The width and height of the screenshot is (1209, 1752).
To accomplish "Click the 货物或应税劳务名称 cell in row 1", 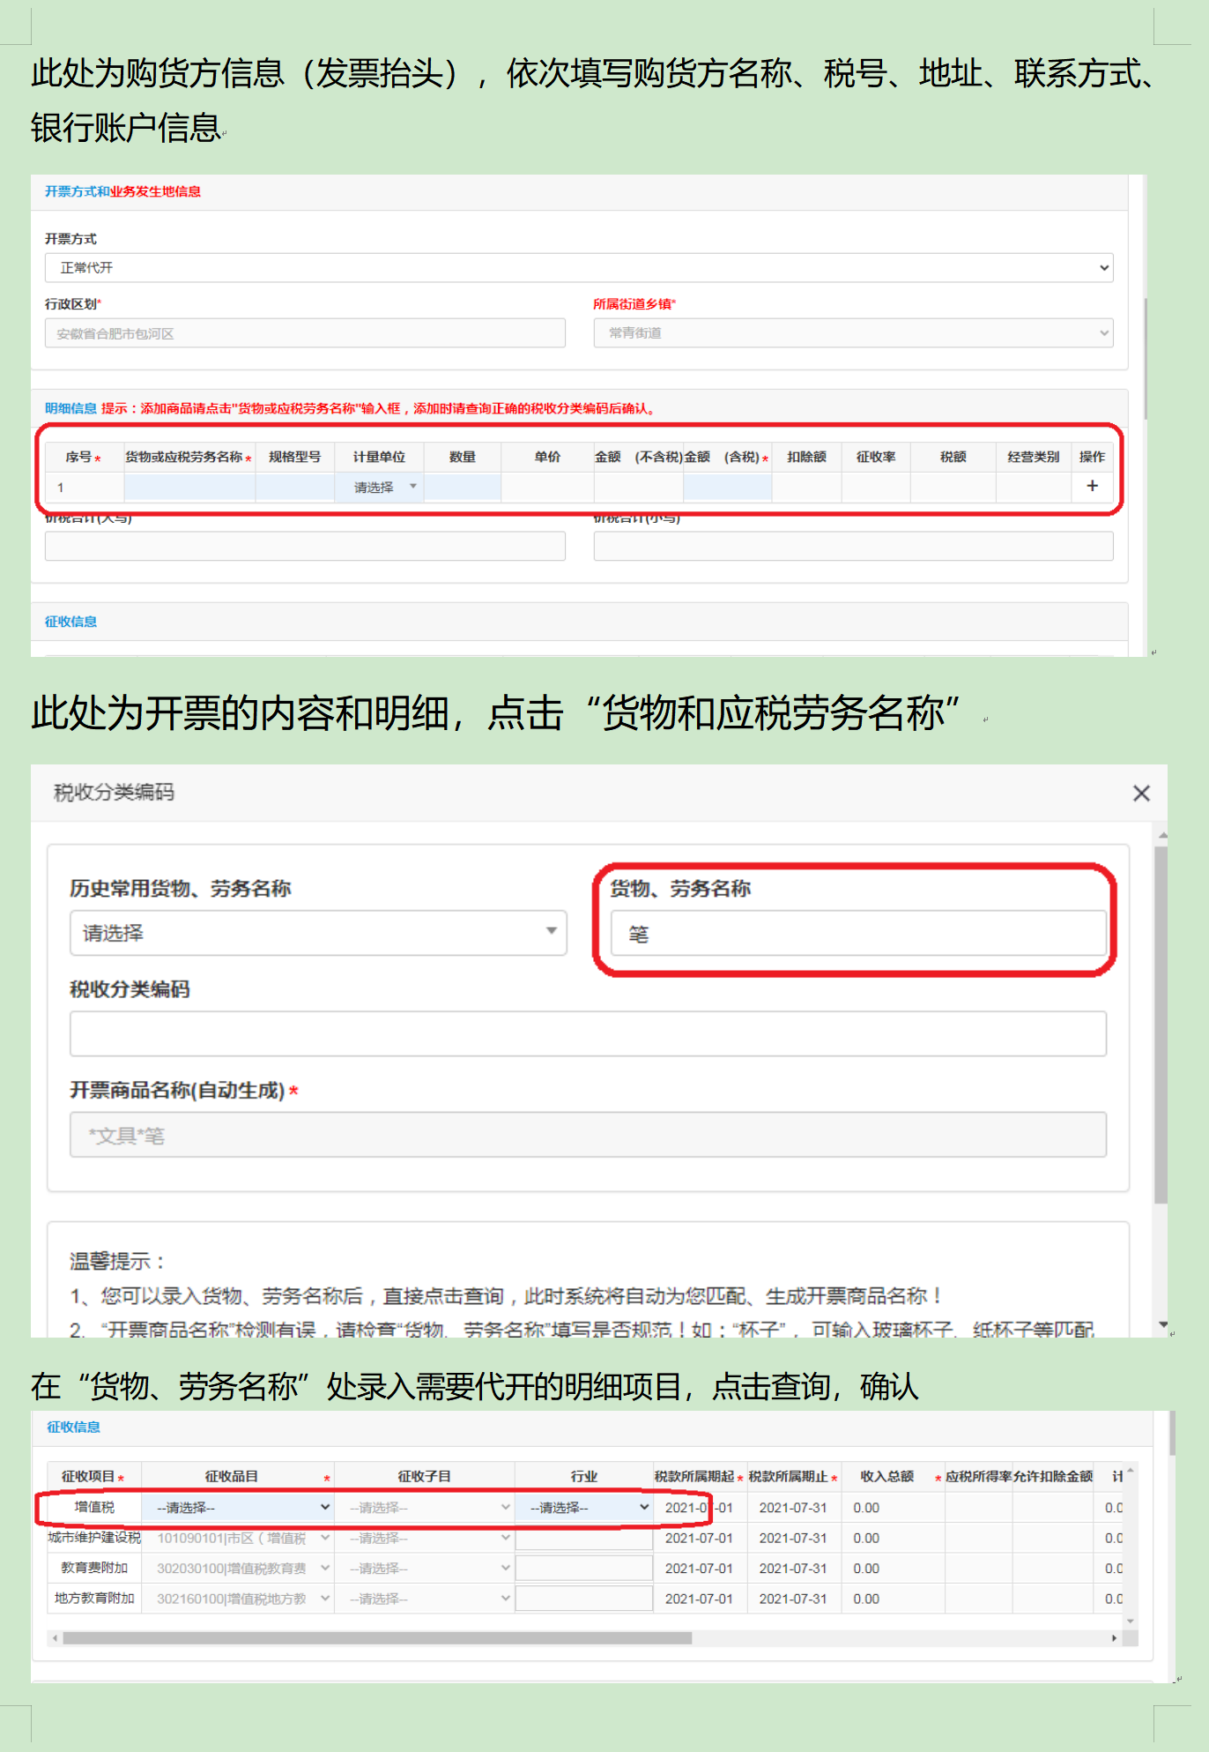I will tap(189, 488).
